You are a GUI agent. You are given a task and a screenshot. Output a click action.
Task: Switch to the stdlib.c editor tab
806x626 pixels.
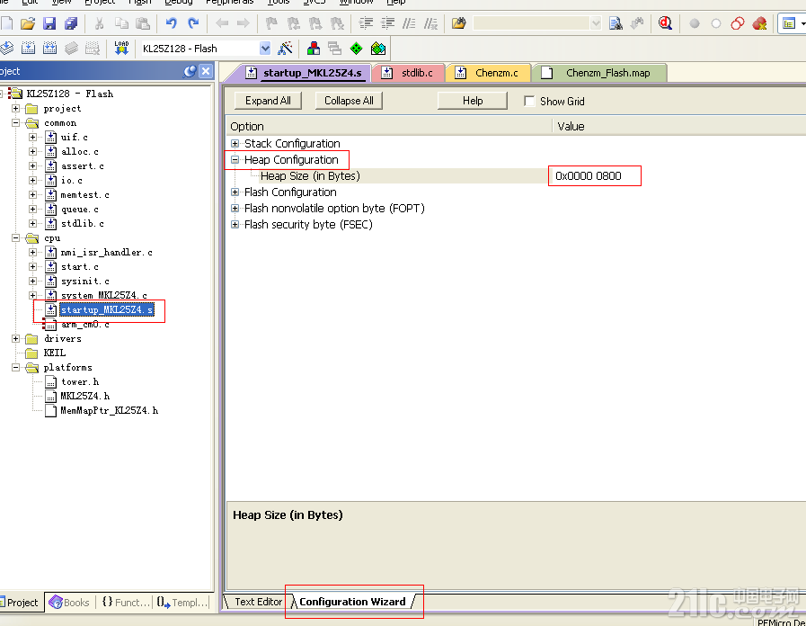408,73
